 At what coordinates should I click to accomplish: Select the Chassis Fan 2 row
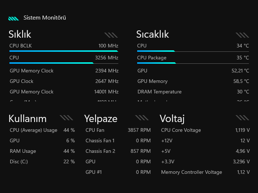pyautogui.click(x=118, y=151)
